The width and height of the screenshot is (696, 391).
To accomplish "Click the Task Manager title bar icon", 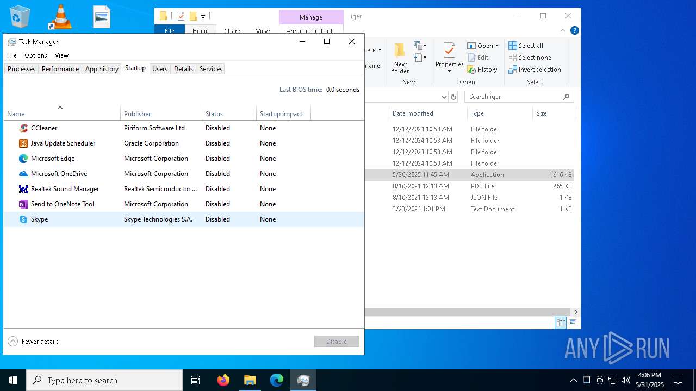I will [x=12, y=42].
